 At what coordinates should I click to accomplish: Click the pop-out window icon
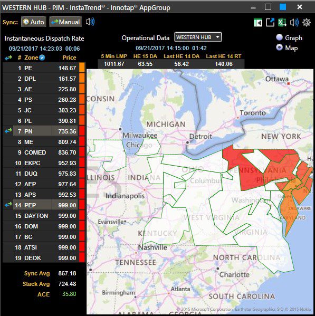[270, 22]
